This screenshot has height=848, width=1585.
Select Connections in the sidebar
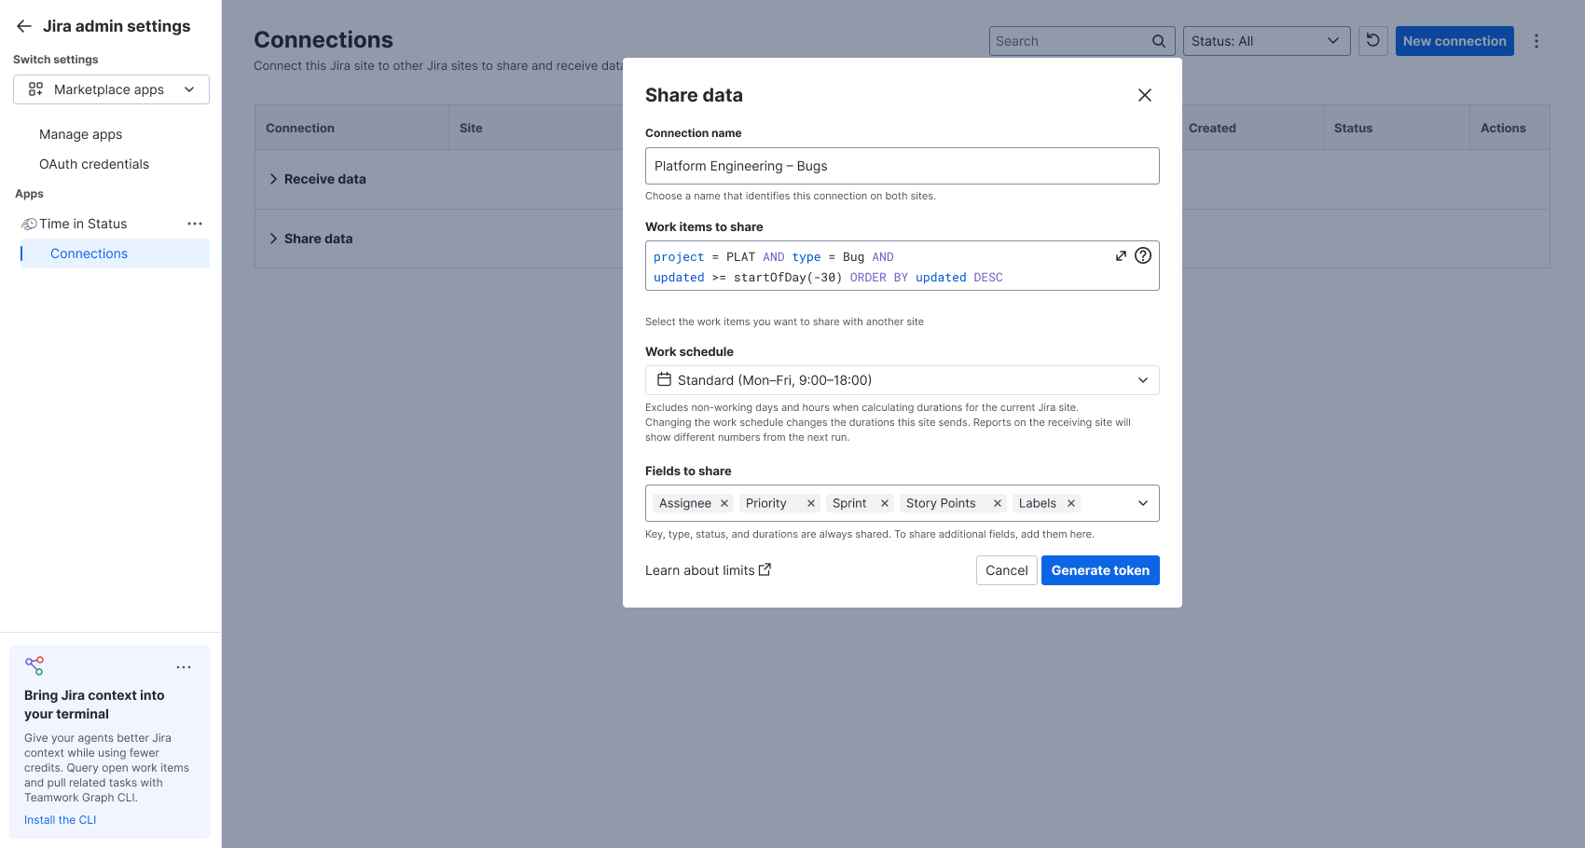click(x=115, y=253)
